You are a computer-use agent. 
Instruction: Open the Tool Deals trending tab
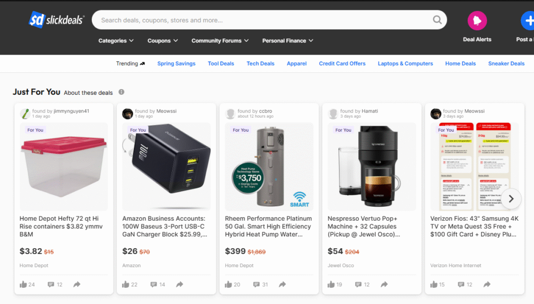point(221,64)
